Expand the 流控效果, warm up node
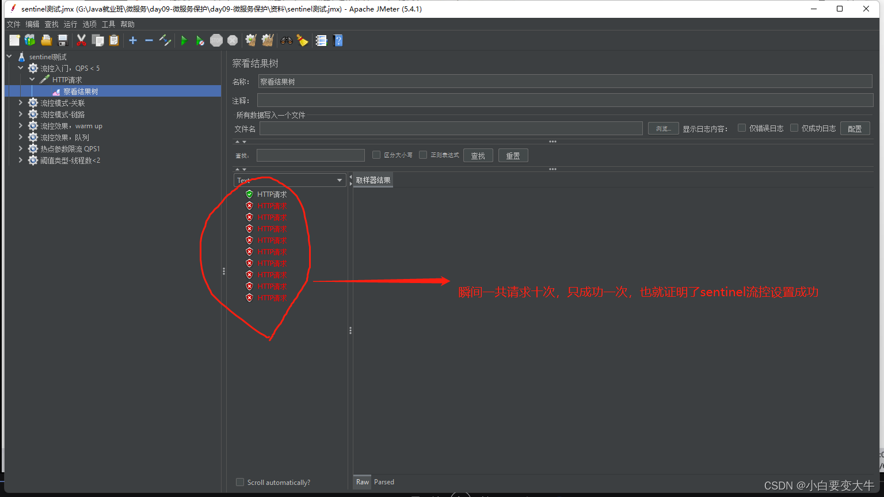884x497 pixels. (x=21, y=125)
